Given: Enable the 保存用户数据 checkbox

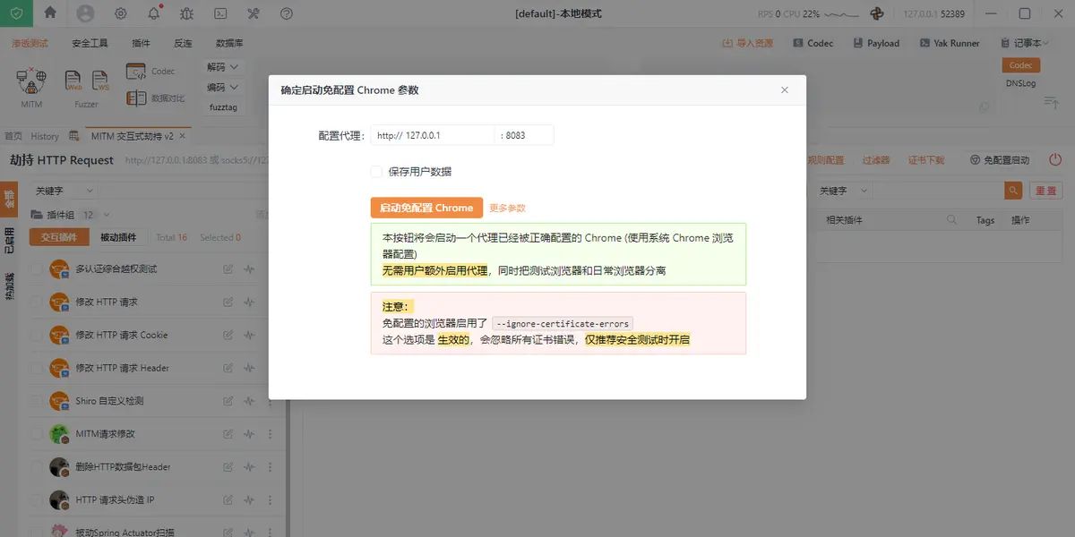Looking at the screenshot, I should pos(376,172).
